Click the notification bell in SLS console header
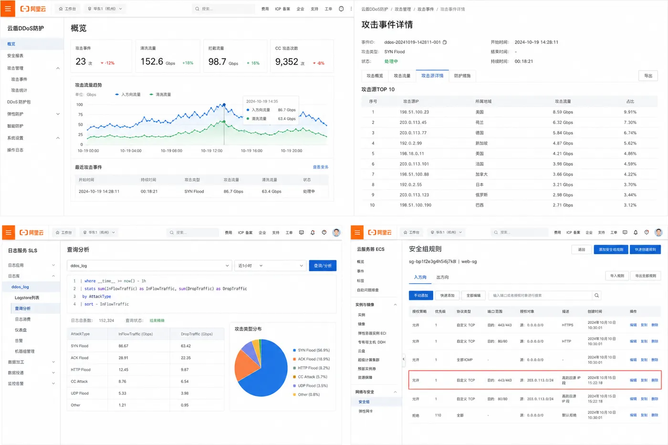The width and height of the screenshot is (668, 445). click(313, 232)
